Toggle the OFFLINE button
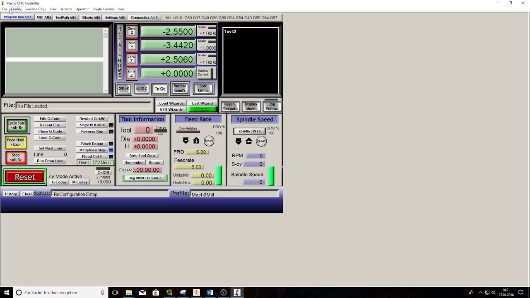This screenshot has width=530, height=298. (x=124, y=89)
